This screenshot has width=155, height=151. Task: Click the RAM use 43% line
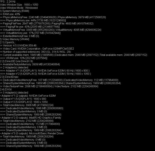[x=10, y=14]
